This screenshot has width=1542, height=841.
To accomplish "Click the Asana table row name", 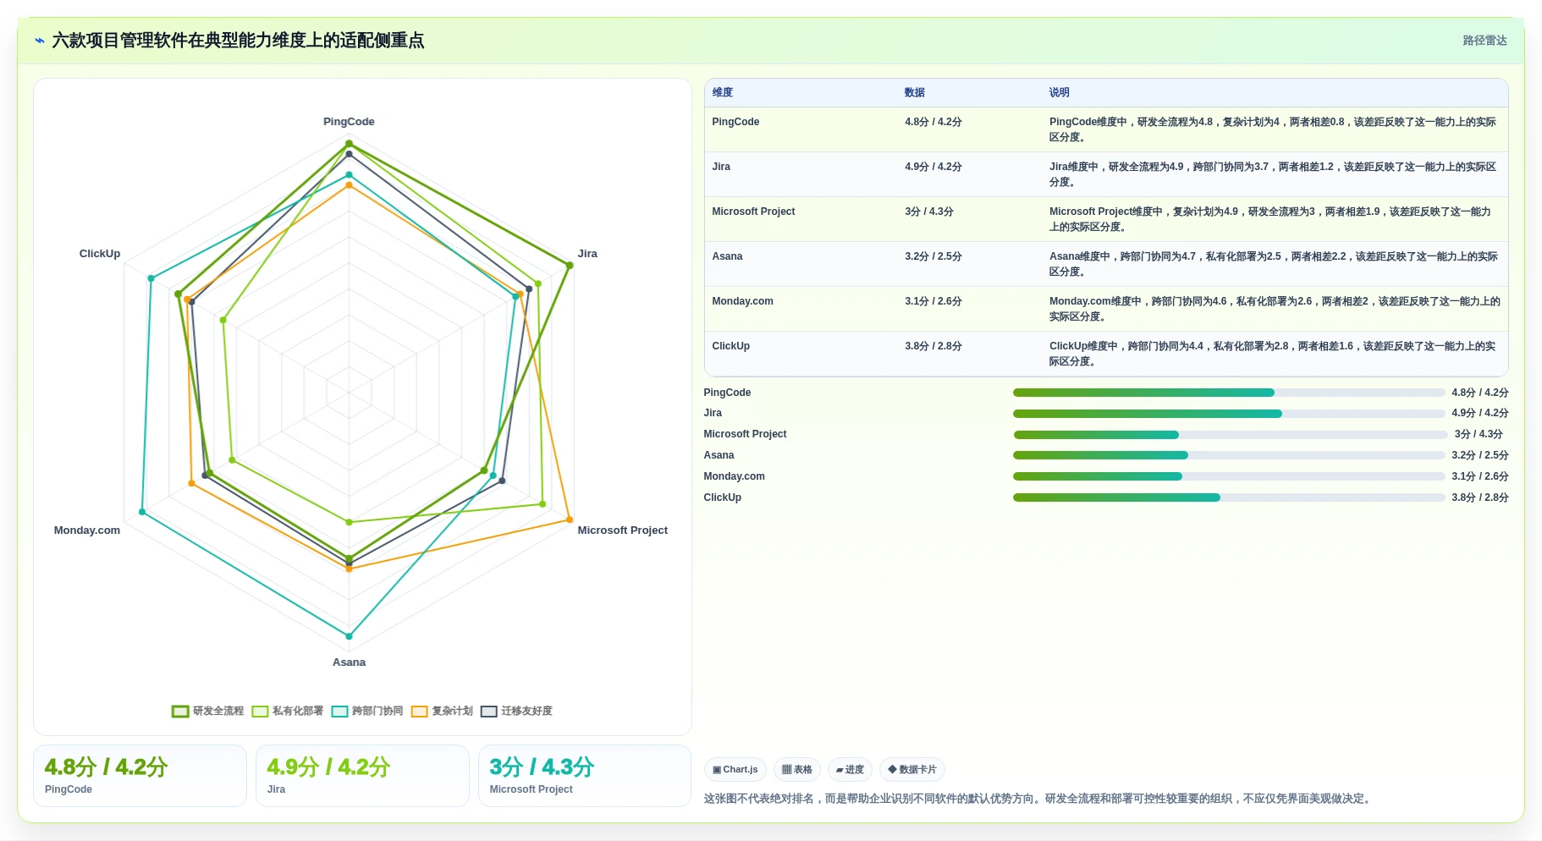I will [x=727, y=256].
